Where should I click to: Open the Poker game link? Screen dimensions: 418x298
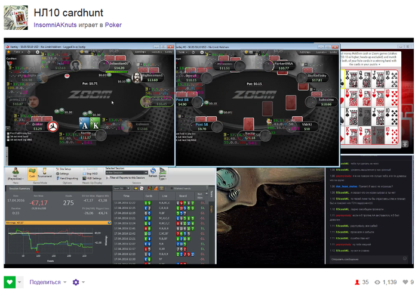tap(113, 25)
